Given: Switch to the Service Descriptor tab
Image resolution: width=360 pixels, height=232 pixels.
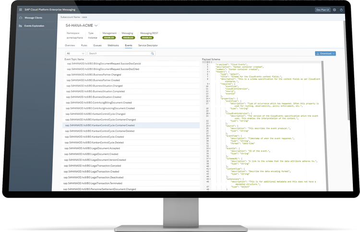Looking at the screenshot, I should (148, 45).
